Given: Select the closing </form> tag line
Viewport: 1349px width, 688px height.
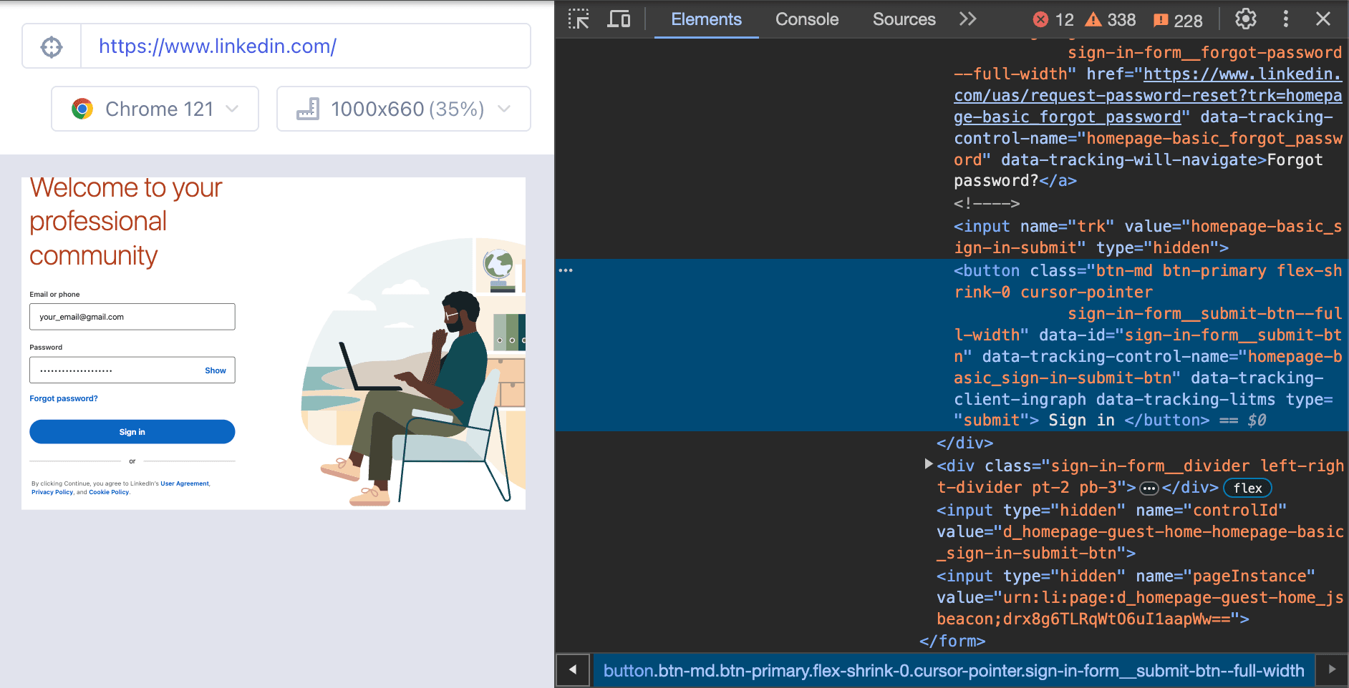Looking at the screenshot, I should (x=952, y=641).
